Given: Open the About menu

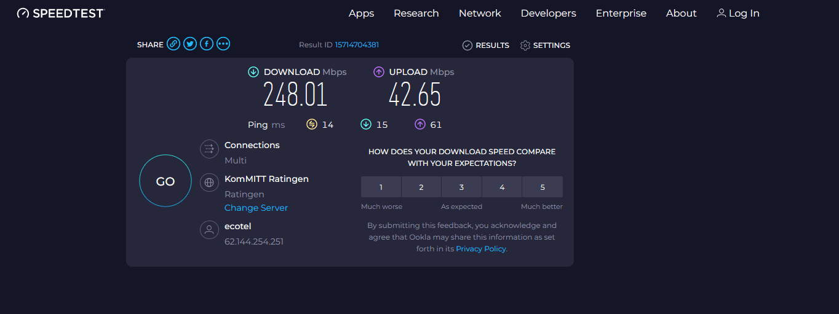Looking at the screenshot, I should 682,13.
